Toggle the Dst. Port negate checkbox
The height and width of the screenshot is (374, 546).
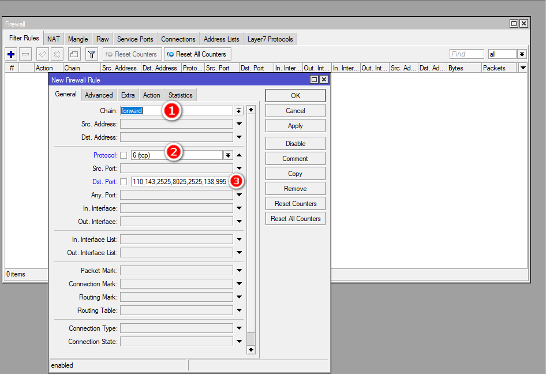124,182
